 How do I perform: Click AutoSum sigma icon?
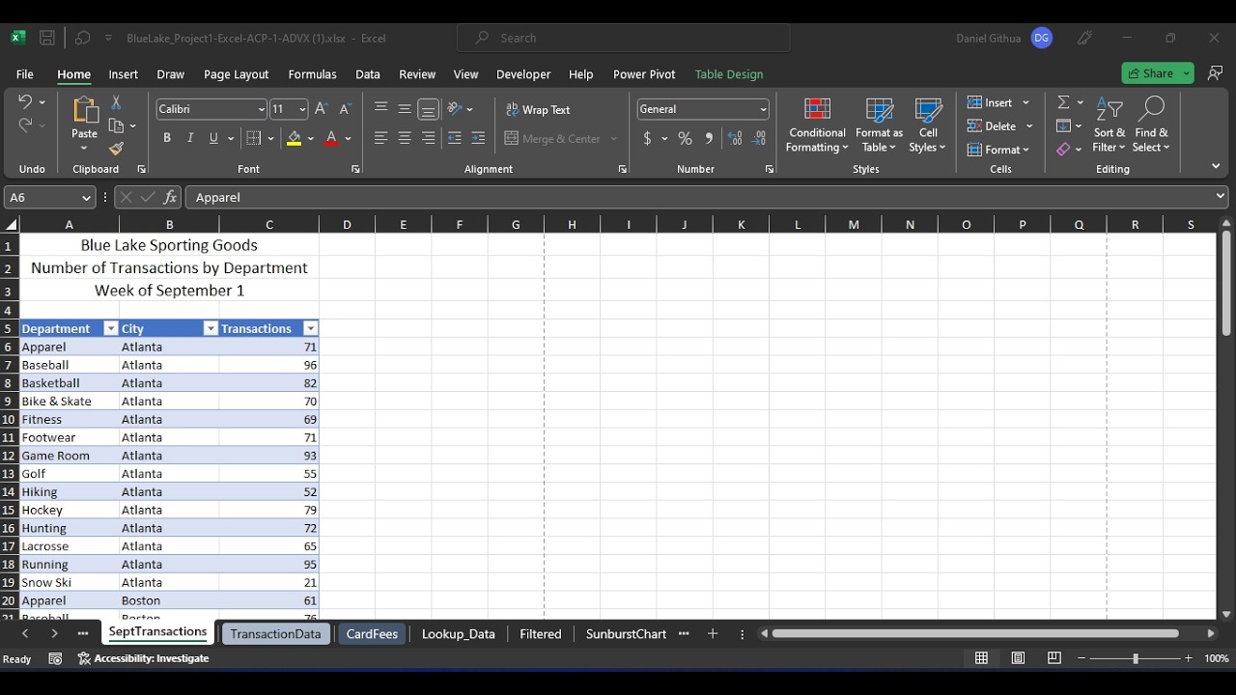point(1063,101)
